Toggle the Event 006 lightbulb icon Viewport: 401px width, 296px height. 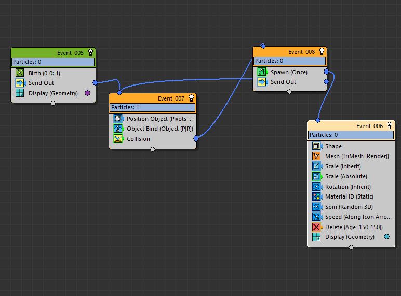pyautogui.click(x=390, y=126)
